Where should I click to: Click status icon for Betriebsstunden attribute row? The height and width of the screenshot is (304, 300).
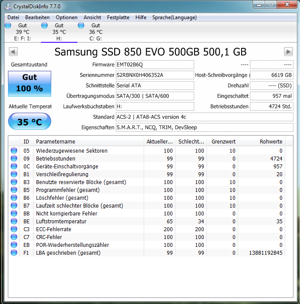tap(14, 158)
